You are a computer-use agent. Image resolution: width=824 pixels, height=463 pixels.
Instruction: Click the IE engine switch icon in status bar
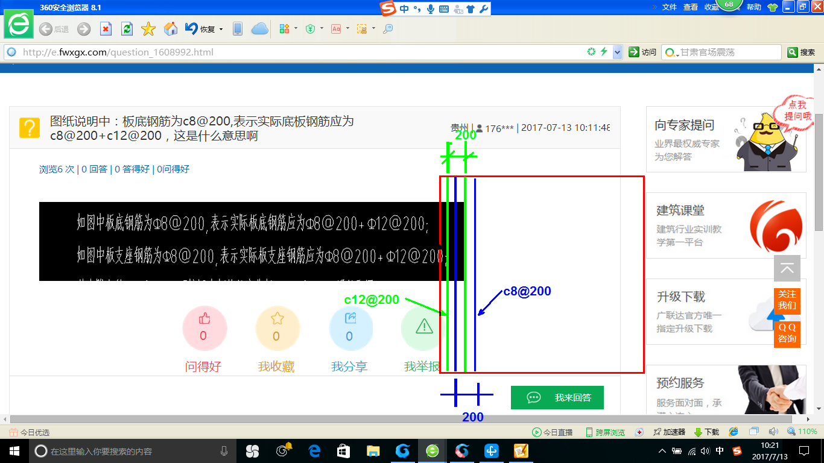(734, 432)
